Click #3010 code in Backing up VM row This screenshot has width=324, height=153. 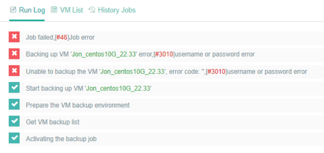click(164, 55)
